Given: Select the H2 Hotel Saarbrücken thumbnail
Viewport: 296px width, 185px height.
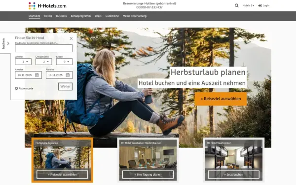Looking at the screenshot, I should (234, 160).
